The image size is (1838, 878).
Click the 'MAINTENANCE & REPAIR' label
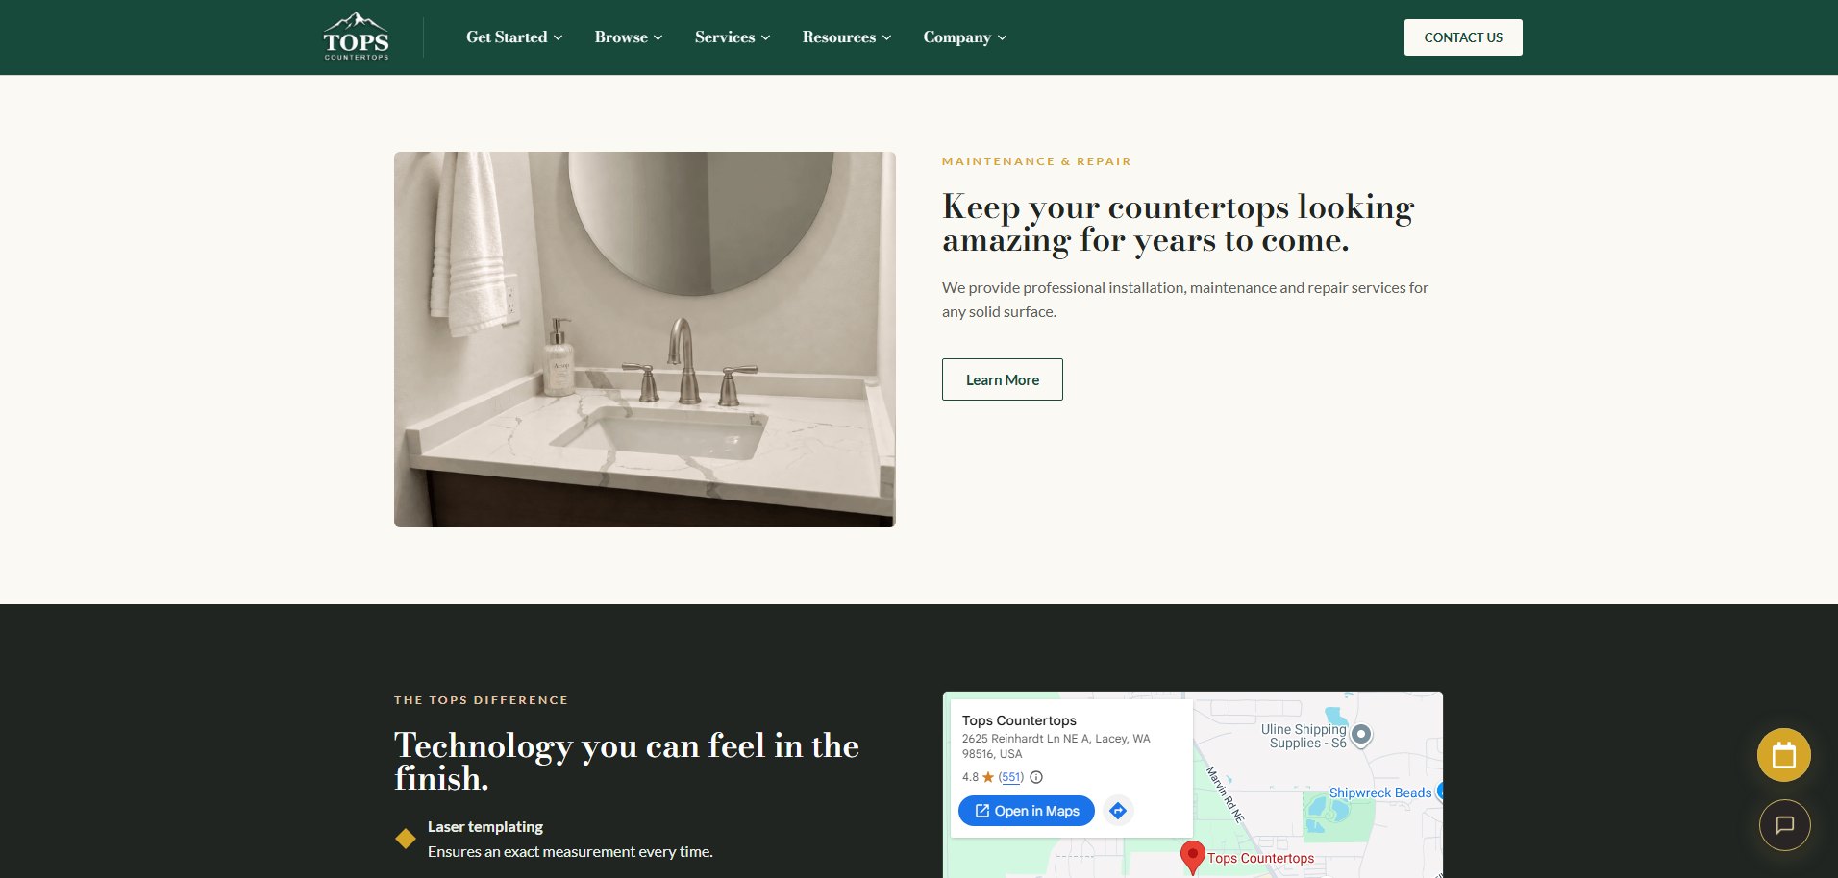point(1036,161)
